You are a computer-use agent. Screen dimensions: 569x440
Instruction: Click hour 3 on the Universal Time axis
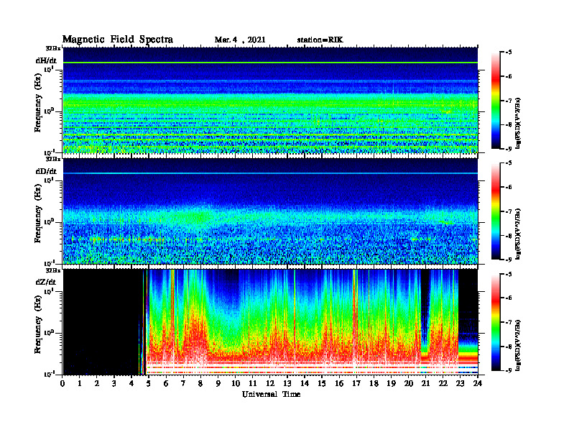[114, 383]
